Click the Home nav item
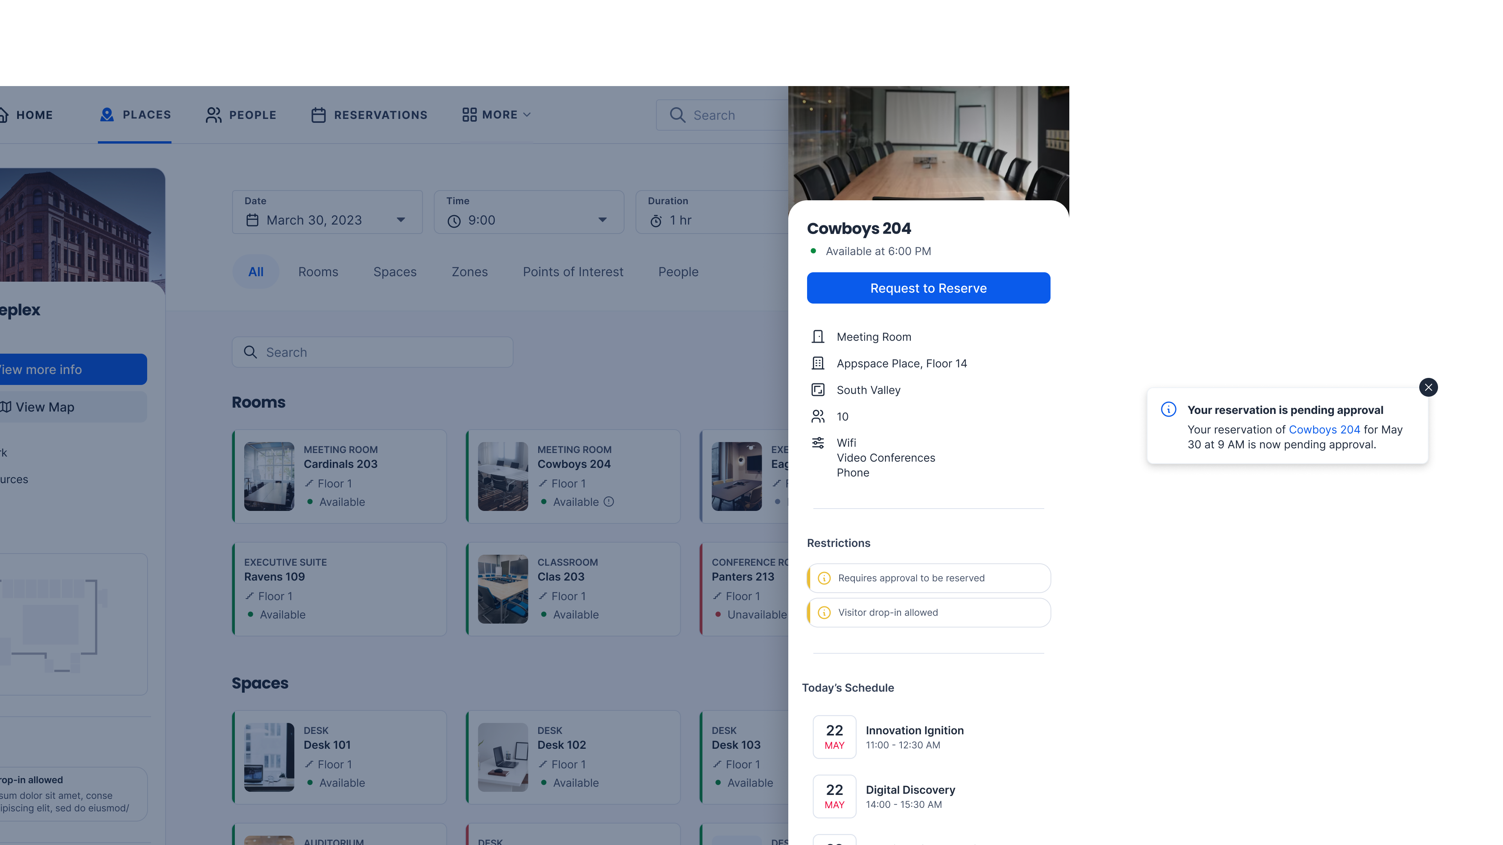 tap(27, 115)
